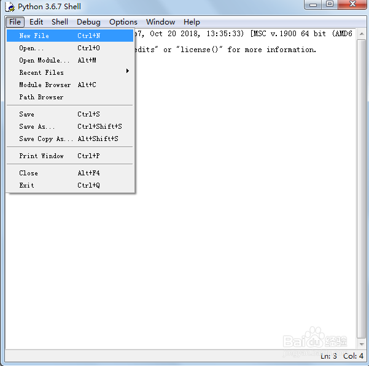Choose Save As... entry
369x366 pixels.
click(70, 126)
